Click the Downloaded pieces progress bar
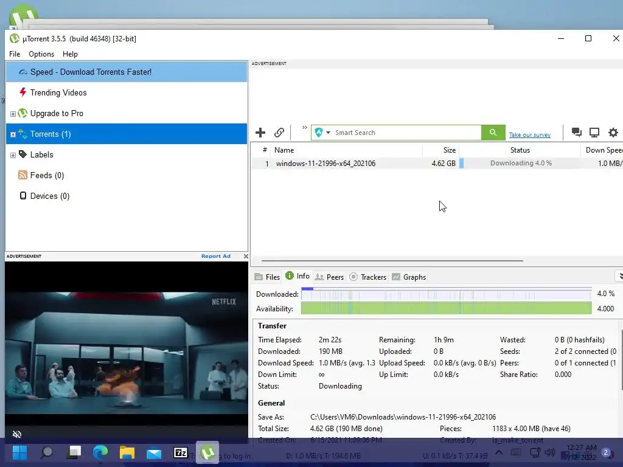 [446, 294]
